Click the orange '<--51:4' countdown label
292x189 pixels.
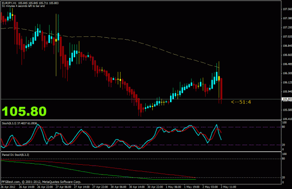click(x=241, y=102)
